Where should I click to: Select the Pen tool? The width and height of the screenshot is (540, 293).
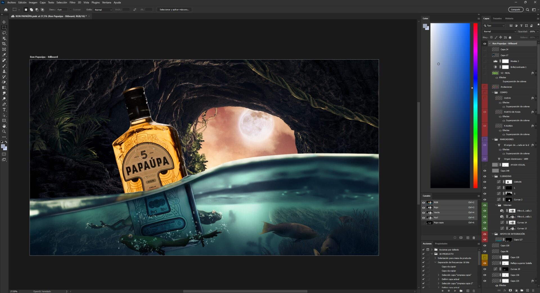coord(4,104)
